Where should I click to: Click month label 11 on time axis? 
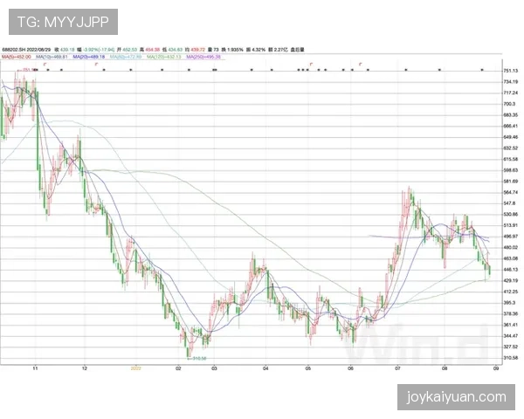pyautogui.click(x=35, y=368)
